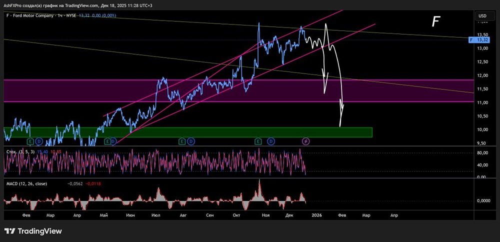Viewport: 500px width, 242px height.
Task: Click the 9,50 price axis label
Action: click(481, 143)
